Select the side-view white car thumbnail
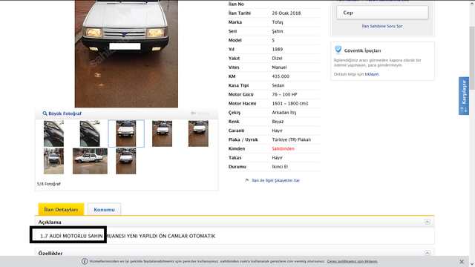The height and width of the screenshot is (267, 475). (x=90, y=161)
